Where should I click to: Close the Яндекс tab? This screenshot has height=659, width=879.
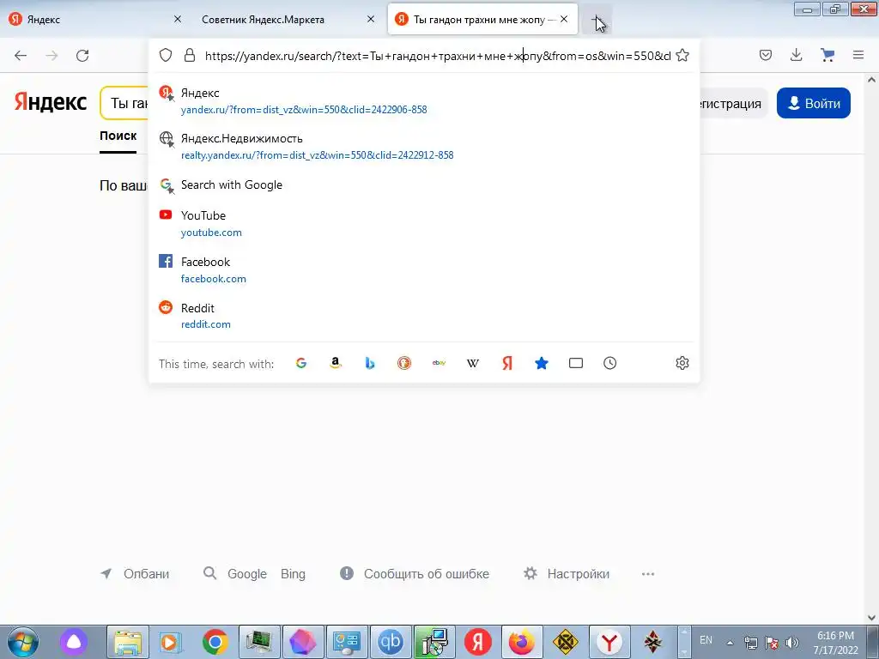pos(177,19)
